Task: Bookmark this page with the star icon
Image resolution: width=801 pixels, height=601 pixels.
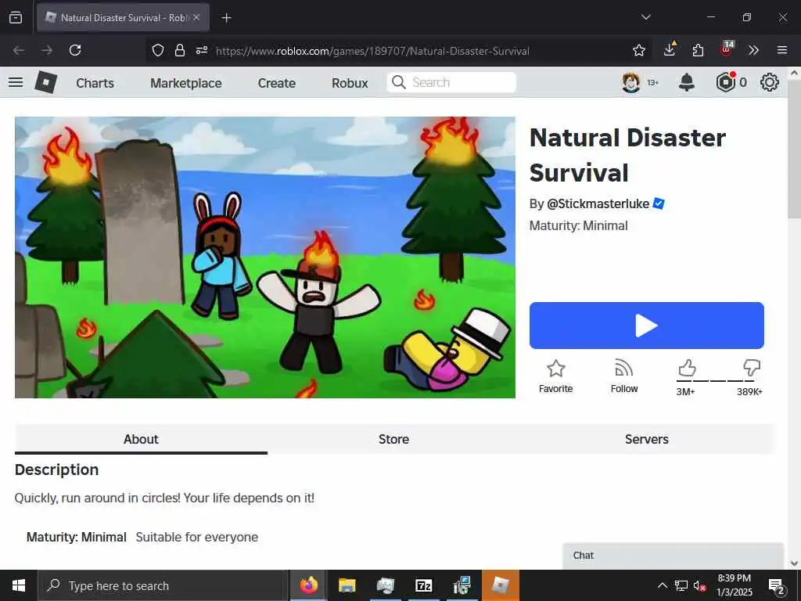Action: pyautogui.click(x=639, y=50)
